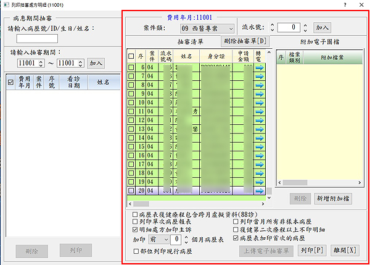Click the blue transfer arrow in row 17

tap(259, 164)
